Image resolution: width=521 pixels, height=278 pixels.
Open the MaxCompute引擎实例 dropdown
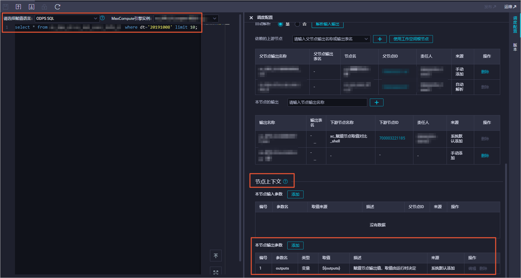(x=186, y=19)
